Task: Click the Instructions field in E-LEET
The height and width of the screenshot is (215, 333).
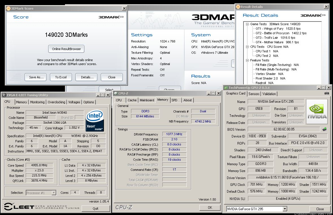Action: click(66, 151)
